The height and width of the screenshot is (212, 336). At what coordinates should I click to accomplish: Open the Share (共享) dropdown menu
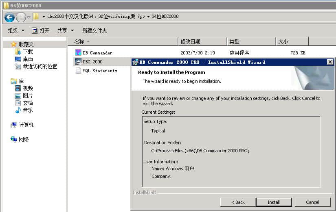coord(65,30)
